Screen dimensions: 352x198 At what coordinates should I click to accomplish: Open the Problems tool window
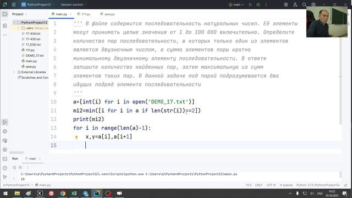pos(5,168)
